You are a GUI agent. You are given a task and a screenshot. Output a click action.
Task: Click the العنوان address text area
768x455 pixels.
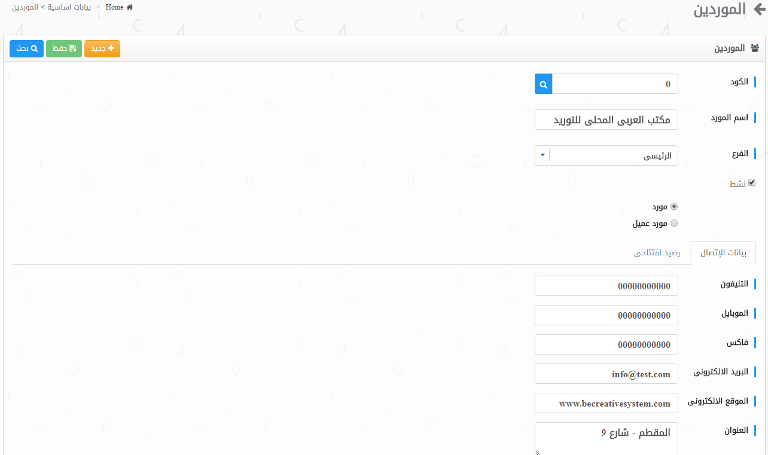606,438
